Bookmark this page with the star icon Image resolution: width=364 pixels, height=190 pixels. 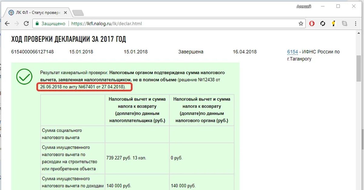tap(301, 23)
